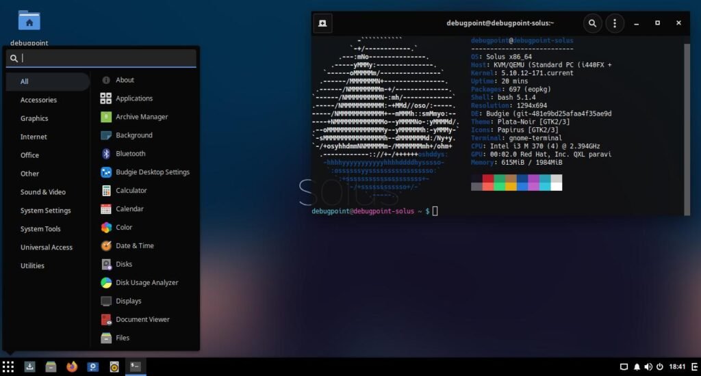This screenshot has height=376, width=701.
Task: Open the volume speaker tray icon
Action: point(648,366)
